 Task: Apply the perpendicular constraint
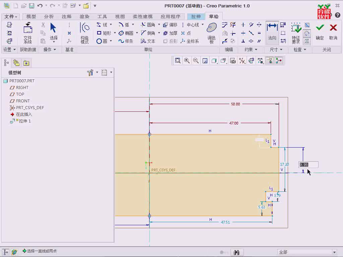click(243, 41)
